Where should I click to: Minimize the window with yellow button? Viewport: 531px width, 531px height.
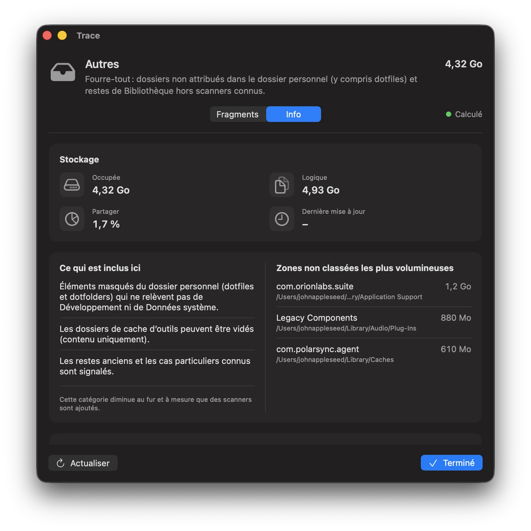point(62,35)
